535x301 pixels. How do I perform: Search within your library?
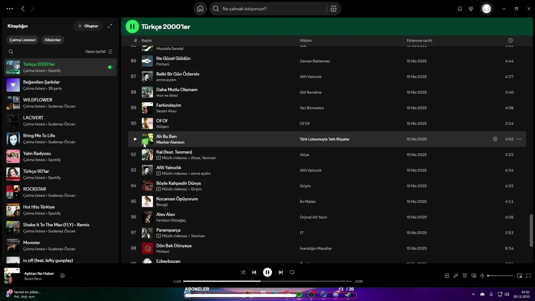[x=11, y=51]
